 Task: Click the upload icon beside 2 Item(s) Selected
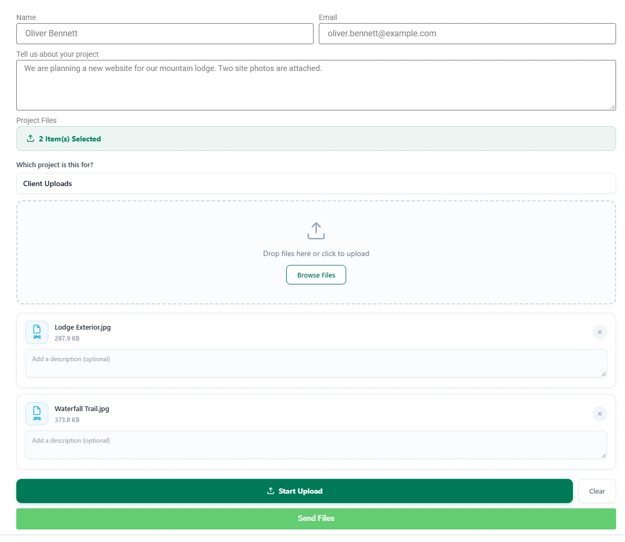pos(31,139)
